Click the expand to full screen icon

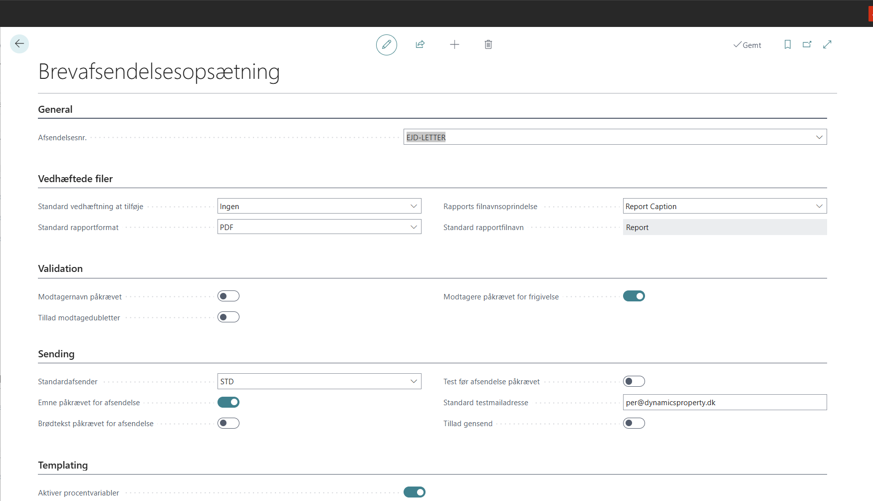pos(827,45)
